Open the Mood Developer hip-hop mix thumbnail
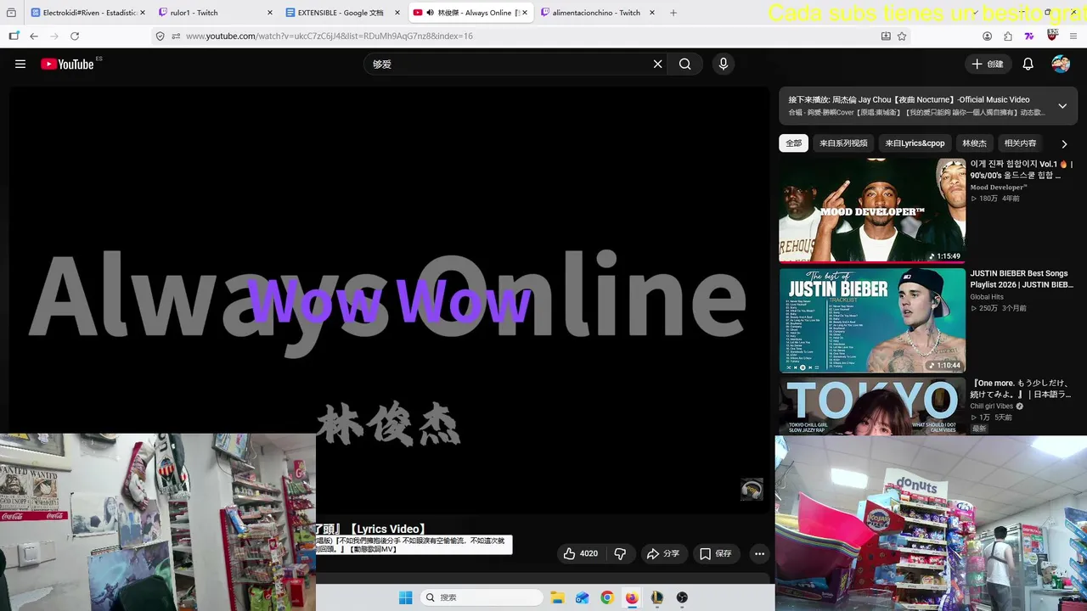The image size is (1087, 611). [x=872, y=210]
